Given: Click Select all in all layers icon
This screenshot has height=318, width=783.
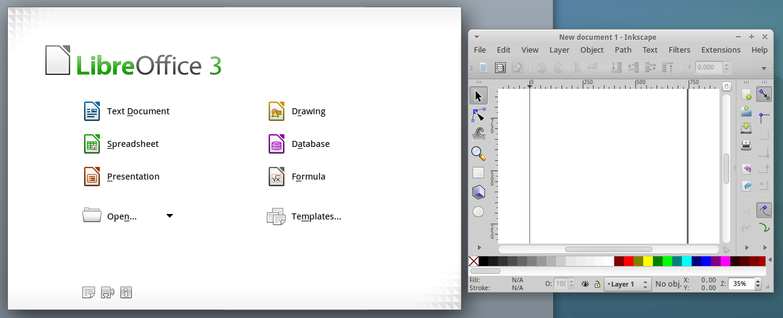Looking at the screenshot, I should [x=500, y=68].
